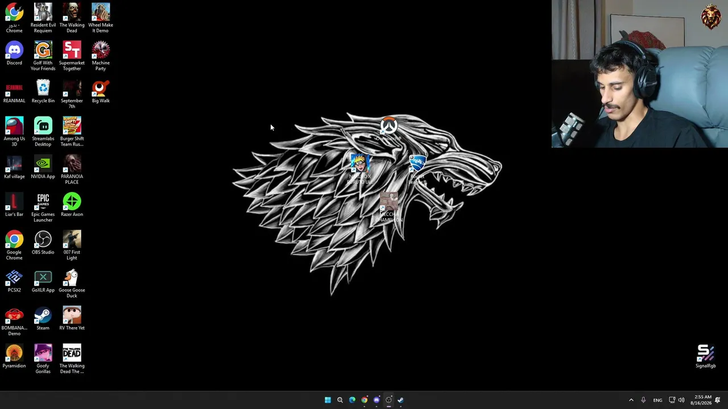The height and width of the screenshot is (409, 728).
Task: Select the Big Walk shortcut
Action: tap(101, 91)
